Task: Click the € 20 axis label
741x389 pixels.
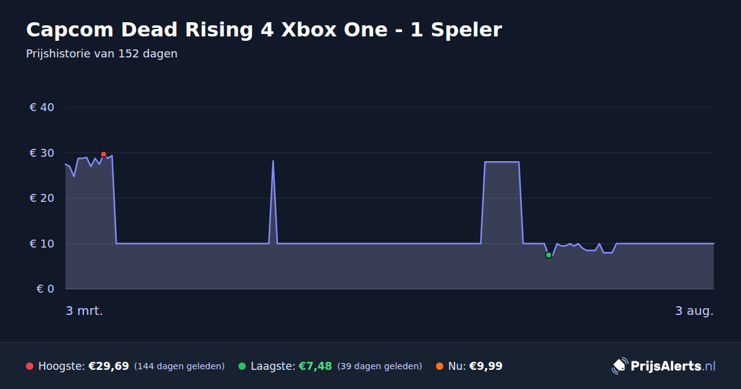Action: (x=42, y=198)
